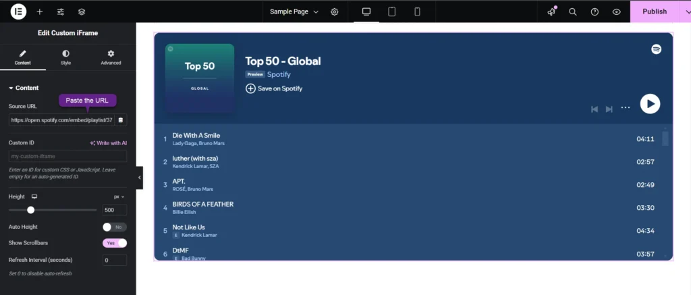Switch to the Style tab

pyautogui.click(x=65, y=57)
